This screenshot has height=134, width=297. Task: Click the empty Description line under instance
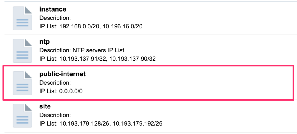tap(55, 18)
